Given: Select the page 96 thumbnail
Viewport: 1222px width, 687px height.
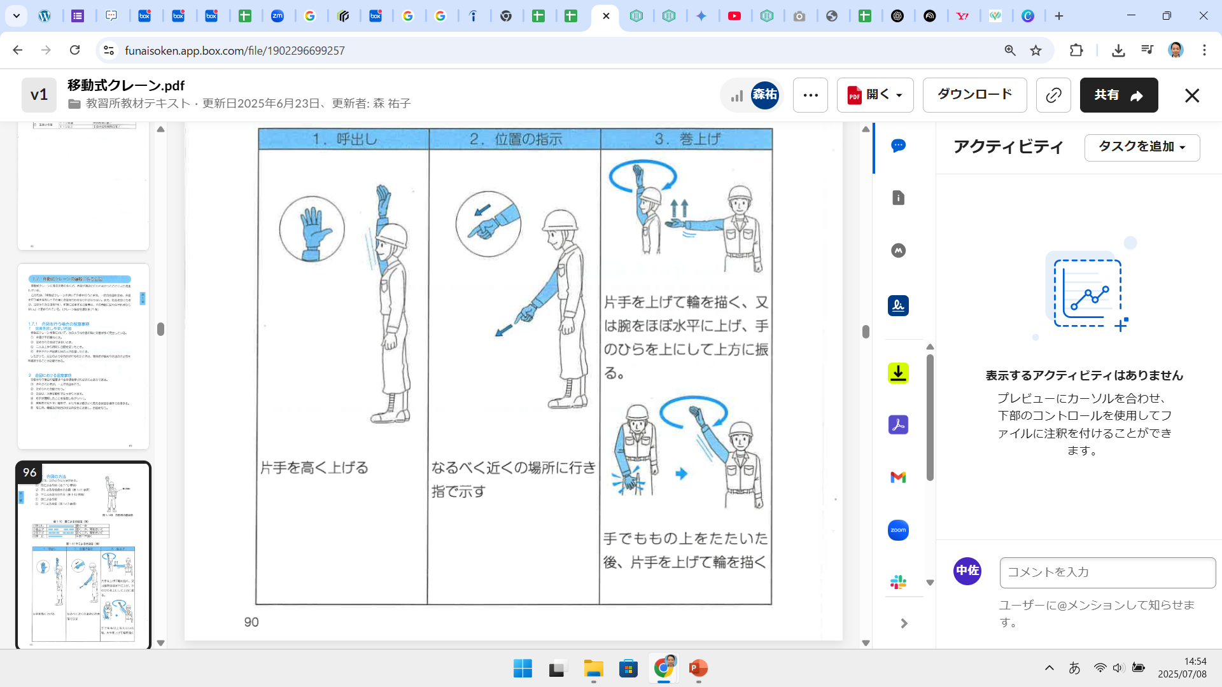Looking at the screenshot, I should click(83, 555).
